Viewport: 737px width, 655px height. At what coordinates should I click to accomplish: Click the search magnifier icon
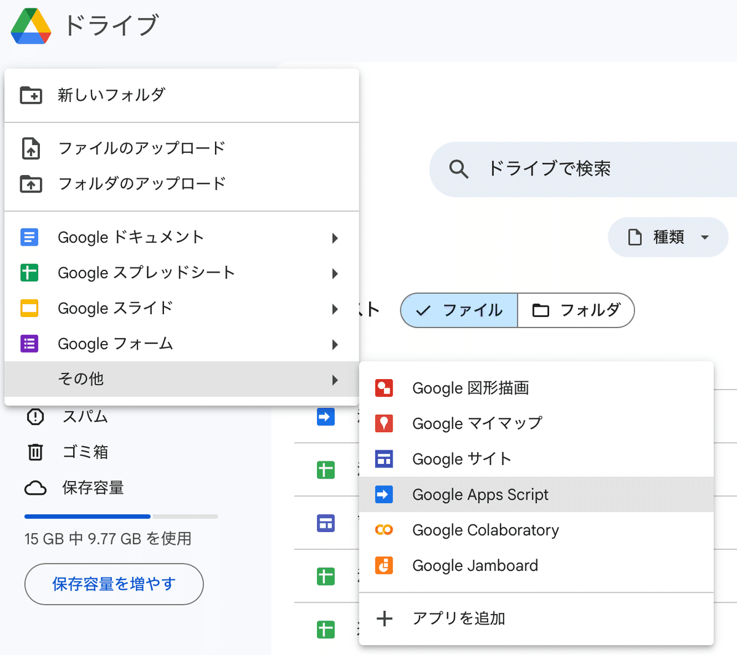[x=459, y=169]
